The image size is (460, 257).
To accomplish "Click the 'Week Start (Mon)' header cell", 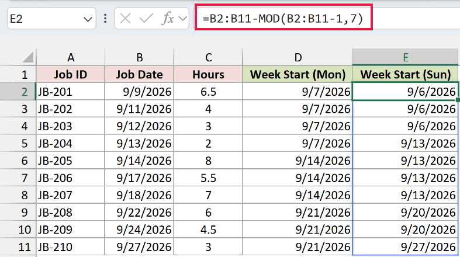I will pyautogui.click(x=298, y=74).
